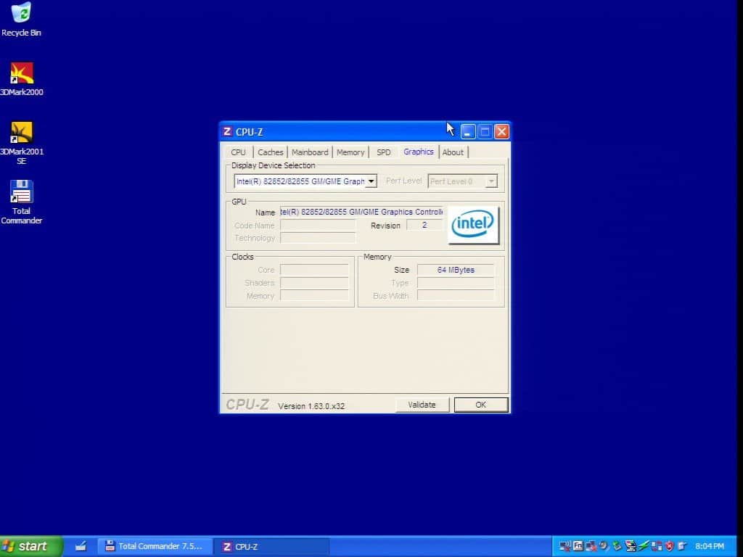This screenshot has width=743, height=557.
Task: Click the Fn hotkey tray icon
Action: pyautogui.click(x=578, y=545)
